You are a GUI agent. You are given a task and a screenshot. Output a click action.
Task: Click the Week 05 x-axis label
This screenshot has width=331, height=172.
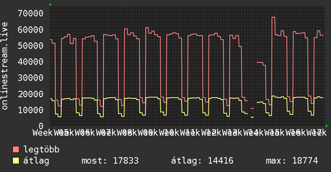(x=64, y=133)
